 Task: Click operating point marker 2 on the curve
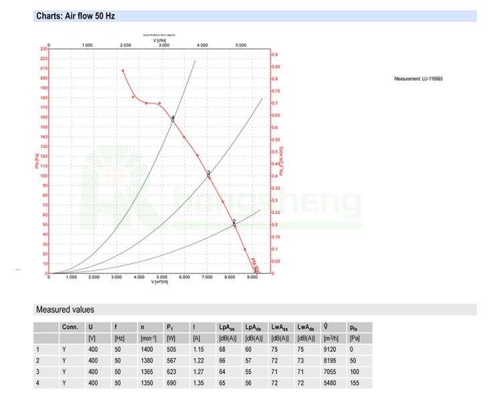pos(234,223)
